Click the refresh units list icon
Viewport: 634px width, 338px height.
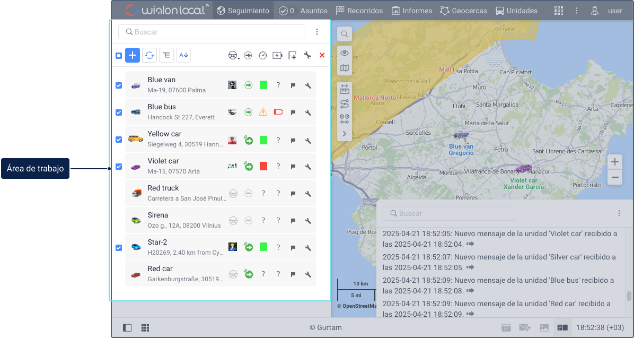pos(149,55)
